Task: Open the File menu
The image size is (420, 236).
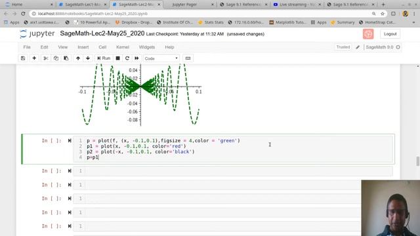Action: click(27, 47)
